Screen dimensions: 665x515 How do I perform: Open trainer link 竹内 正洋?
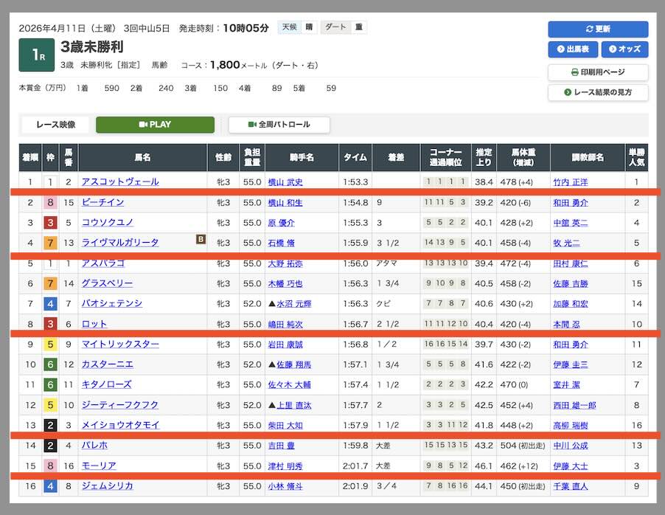(x=570, y=182)
